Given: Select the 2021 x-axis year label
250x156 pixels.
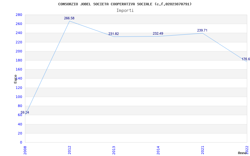Looking at the screenshot, I should tap(202, 150).
